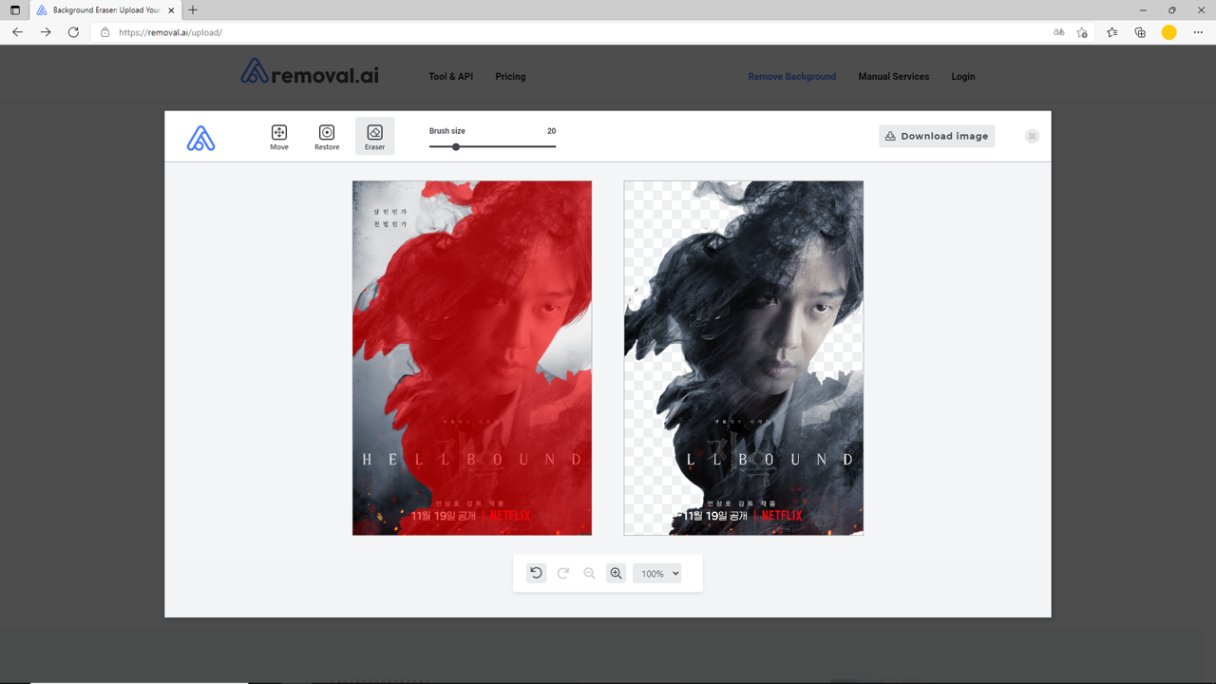This screenshot has width=1216, height=684.
Task: Go back in the browser
Action: tap(17, 32)
